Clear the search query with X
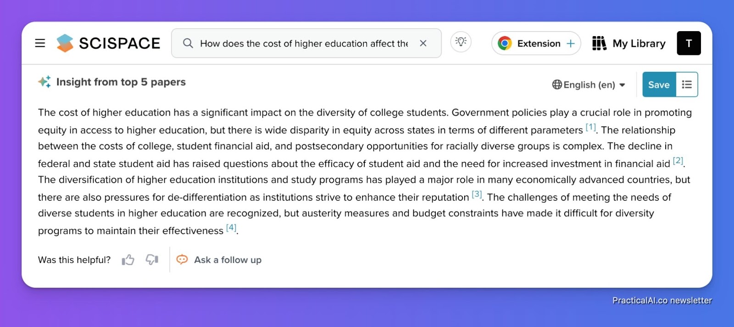This screenshot has width=734, height=327. tap(423, 43)
